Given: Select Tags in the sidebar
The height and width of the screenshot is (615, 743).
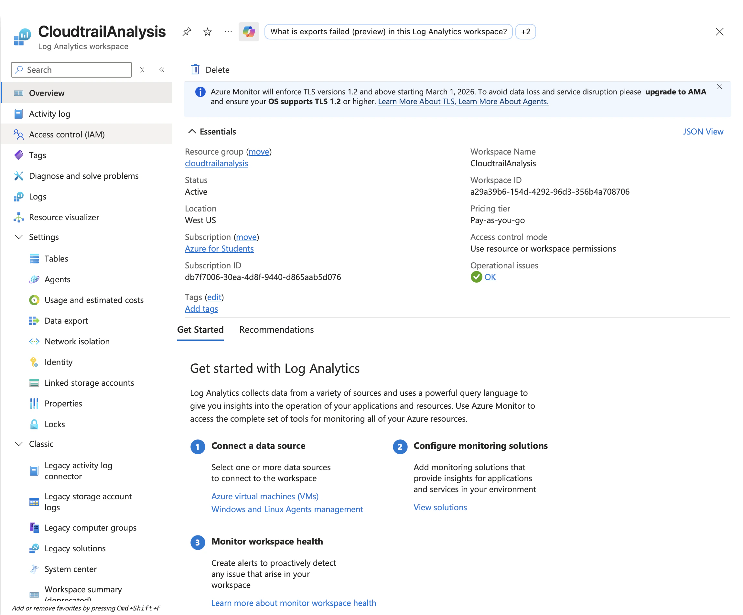Looking at the screenshot, I should pyautogui.click(x=38, y=155).
